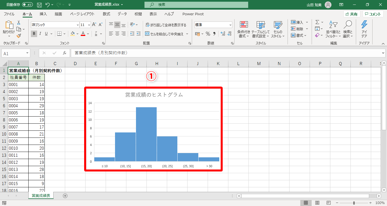
Task: Toggle the 自動保存 AutoSave switch
Action: click(27, 5)
